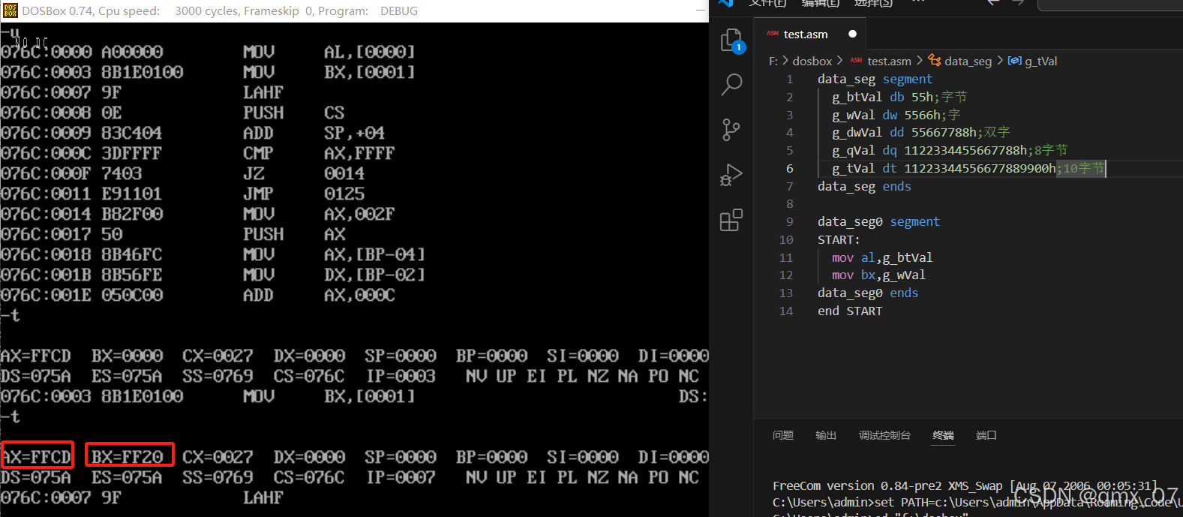The width and height of the screenshot is (1183, 517).
Task: Click the 'data_seg segment' code on line 1
Action: pyautogui.click(x=875, y=79)
